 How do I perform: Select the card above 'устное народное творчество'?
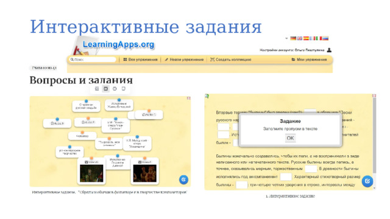82,136
